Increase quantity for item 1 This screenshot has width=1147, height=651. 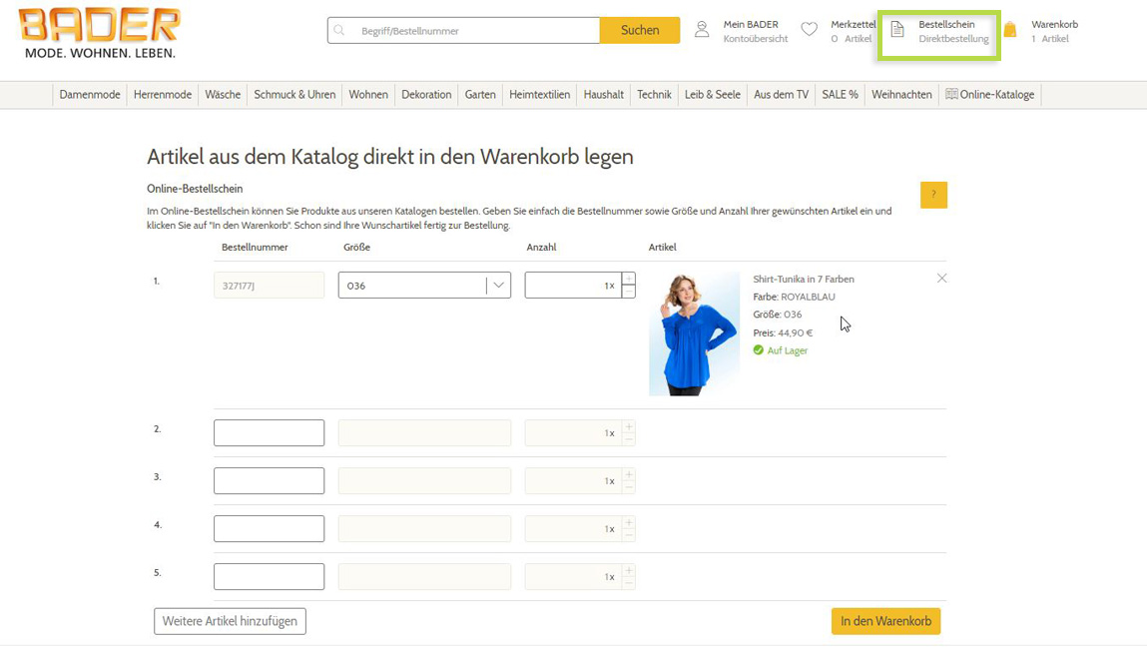(628, 279)
